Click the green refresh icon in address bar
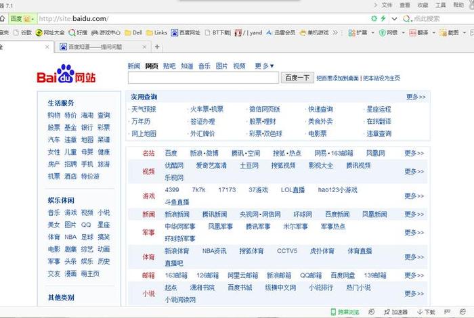The height and width of the screenshot is (318, 474). click(374, 19)
